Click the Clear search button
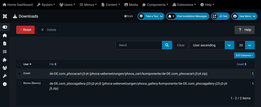The image size is (261, 107). [181, 45]
